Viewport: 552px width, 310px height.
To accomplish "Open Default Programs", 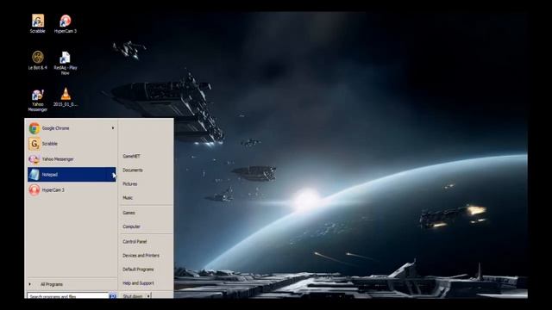I will 138,270.
